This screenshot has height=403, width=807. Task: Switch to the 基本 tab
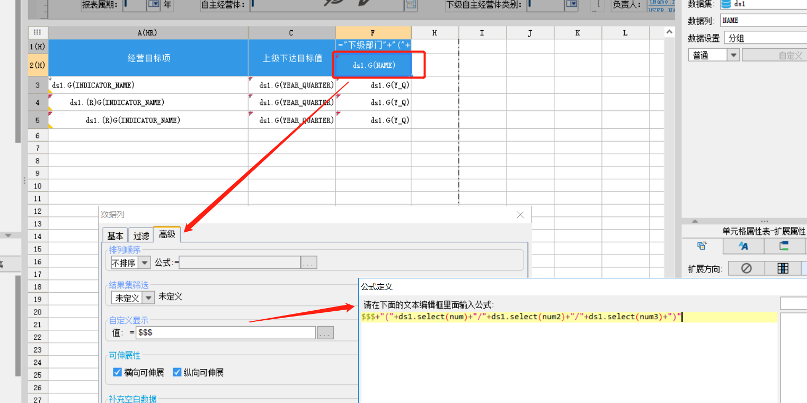(x=115, y=235)
